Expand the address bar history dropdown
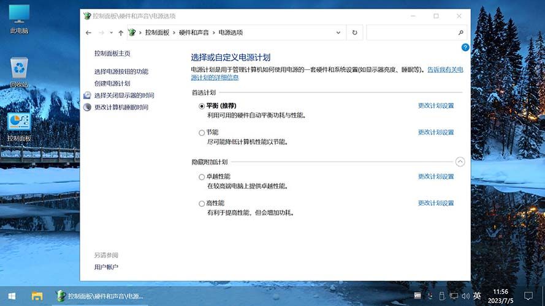The image size is (545, 306). point(339,32)
